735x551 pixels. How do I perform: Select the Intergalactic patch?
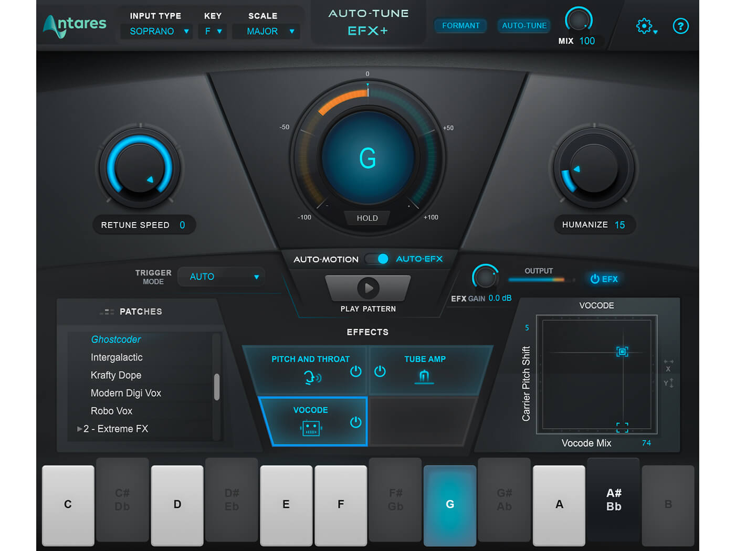tap(117, 357)
